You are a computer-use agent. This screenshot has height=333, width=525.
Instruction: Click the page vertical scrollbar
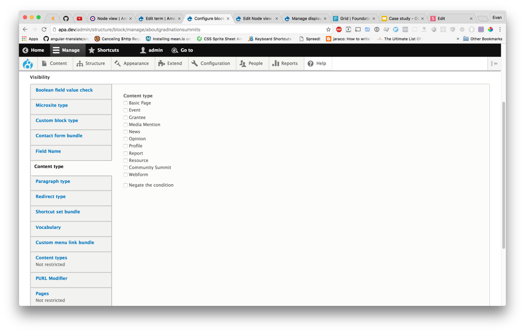point(504,175)
